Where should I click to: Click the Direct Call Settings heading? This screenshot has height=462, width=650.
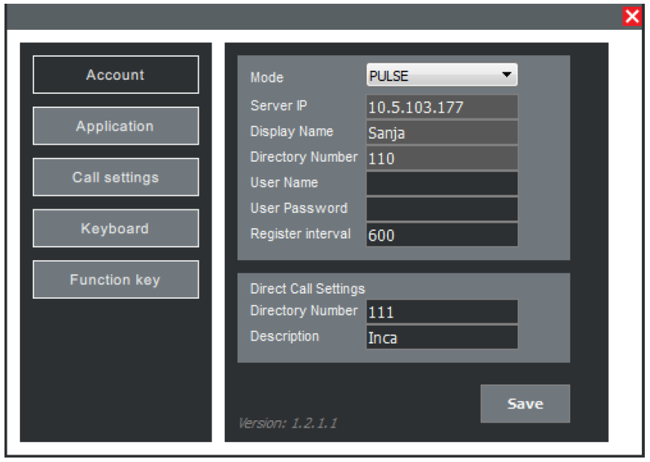308,289
